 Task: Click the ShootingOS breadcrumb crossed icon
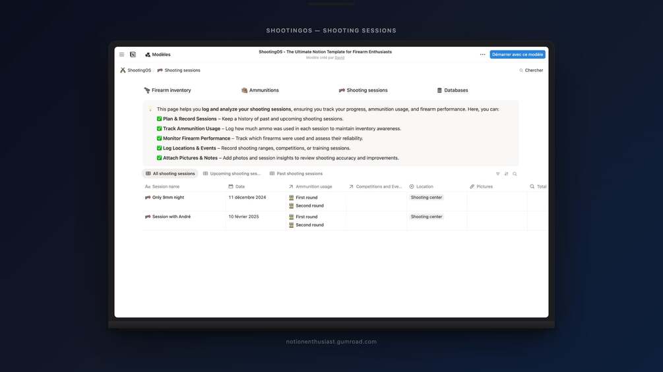pyautogui.click(x=123, y=70)
